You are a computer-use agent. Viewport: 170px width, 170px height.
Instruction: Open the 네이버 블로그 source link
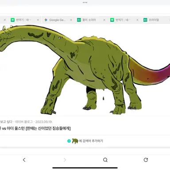23,122
